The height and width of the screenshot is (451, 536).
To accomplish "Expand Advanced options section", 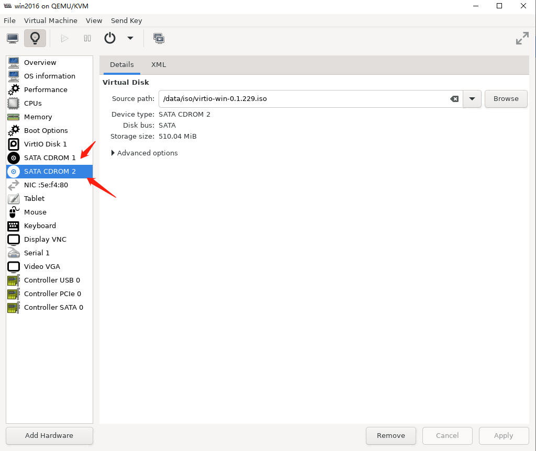I will click(x=144, y=153).
